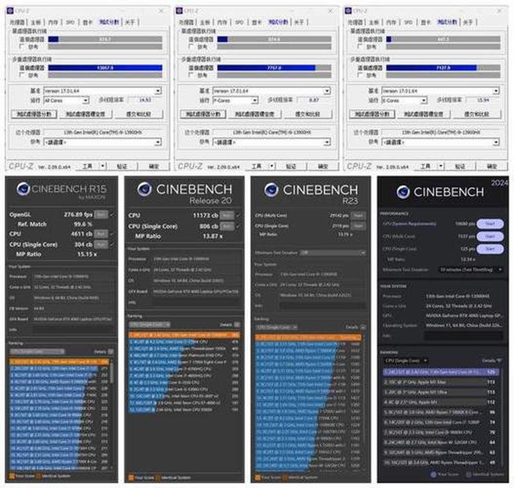Image resolution: width=514 pixels, height=488 pixels.
Task: Click the CPU-Z title icon in the P-Cores window
Action: pos(179,11)
